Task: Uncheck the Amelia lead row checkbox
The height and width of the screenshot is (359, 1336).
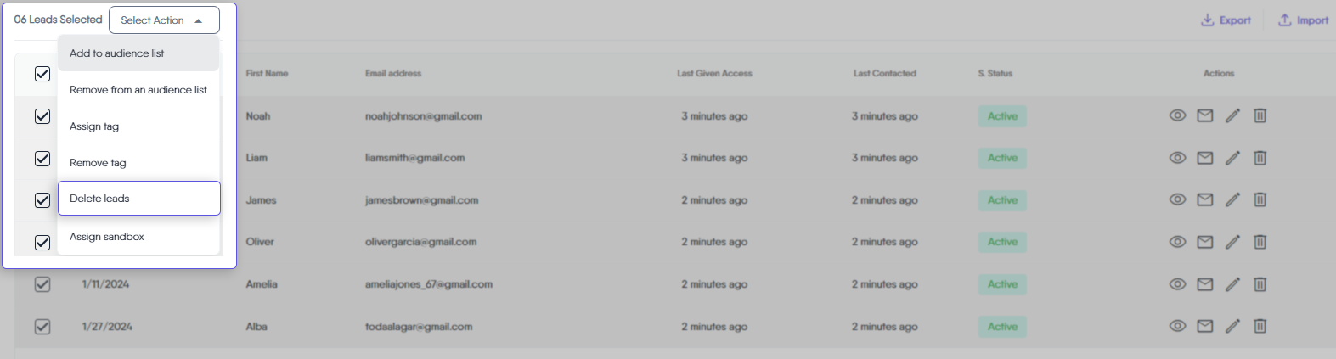Action: [x=42, y=284]
